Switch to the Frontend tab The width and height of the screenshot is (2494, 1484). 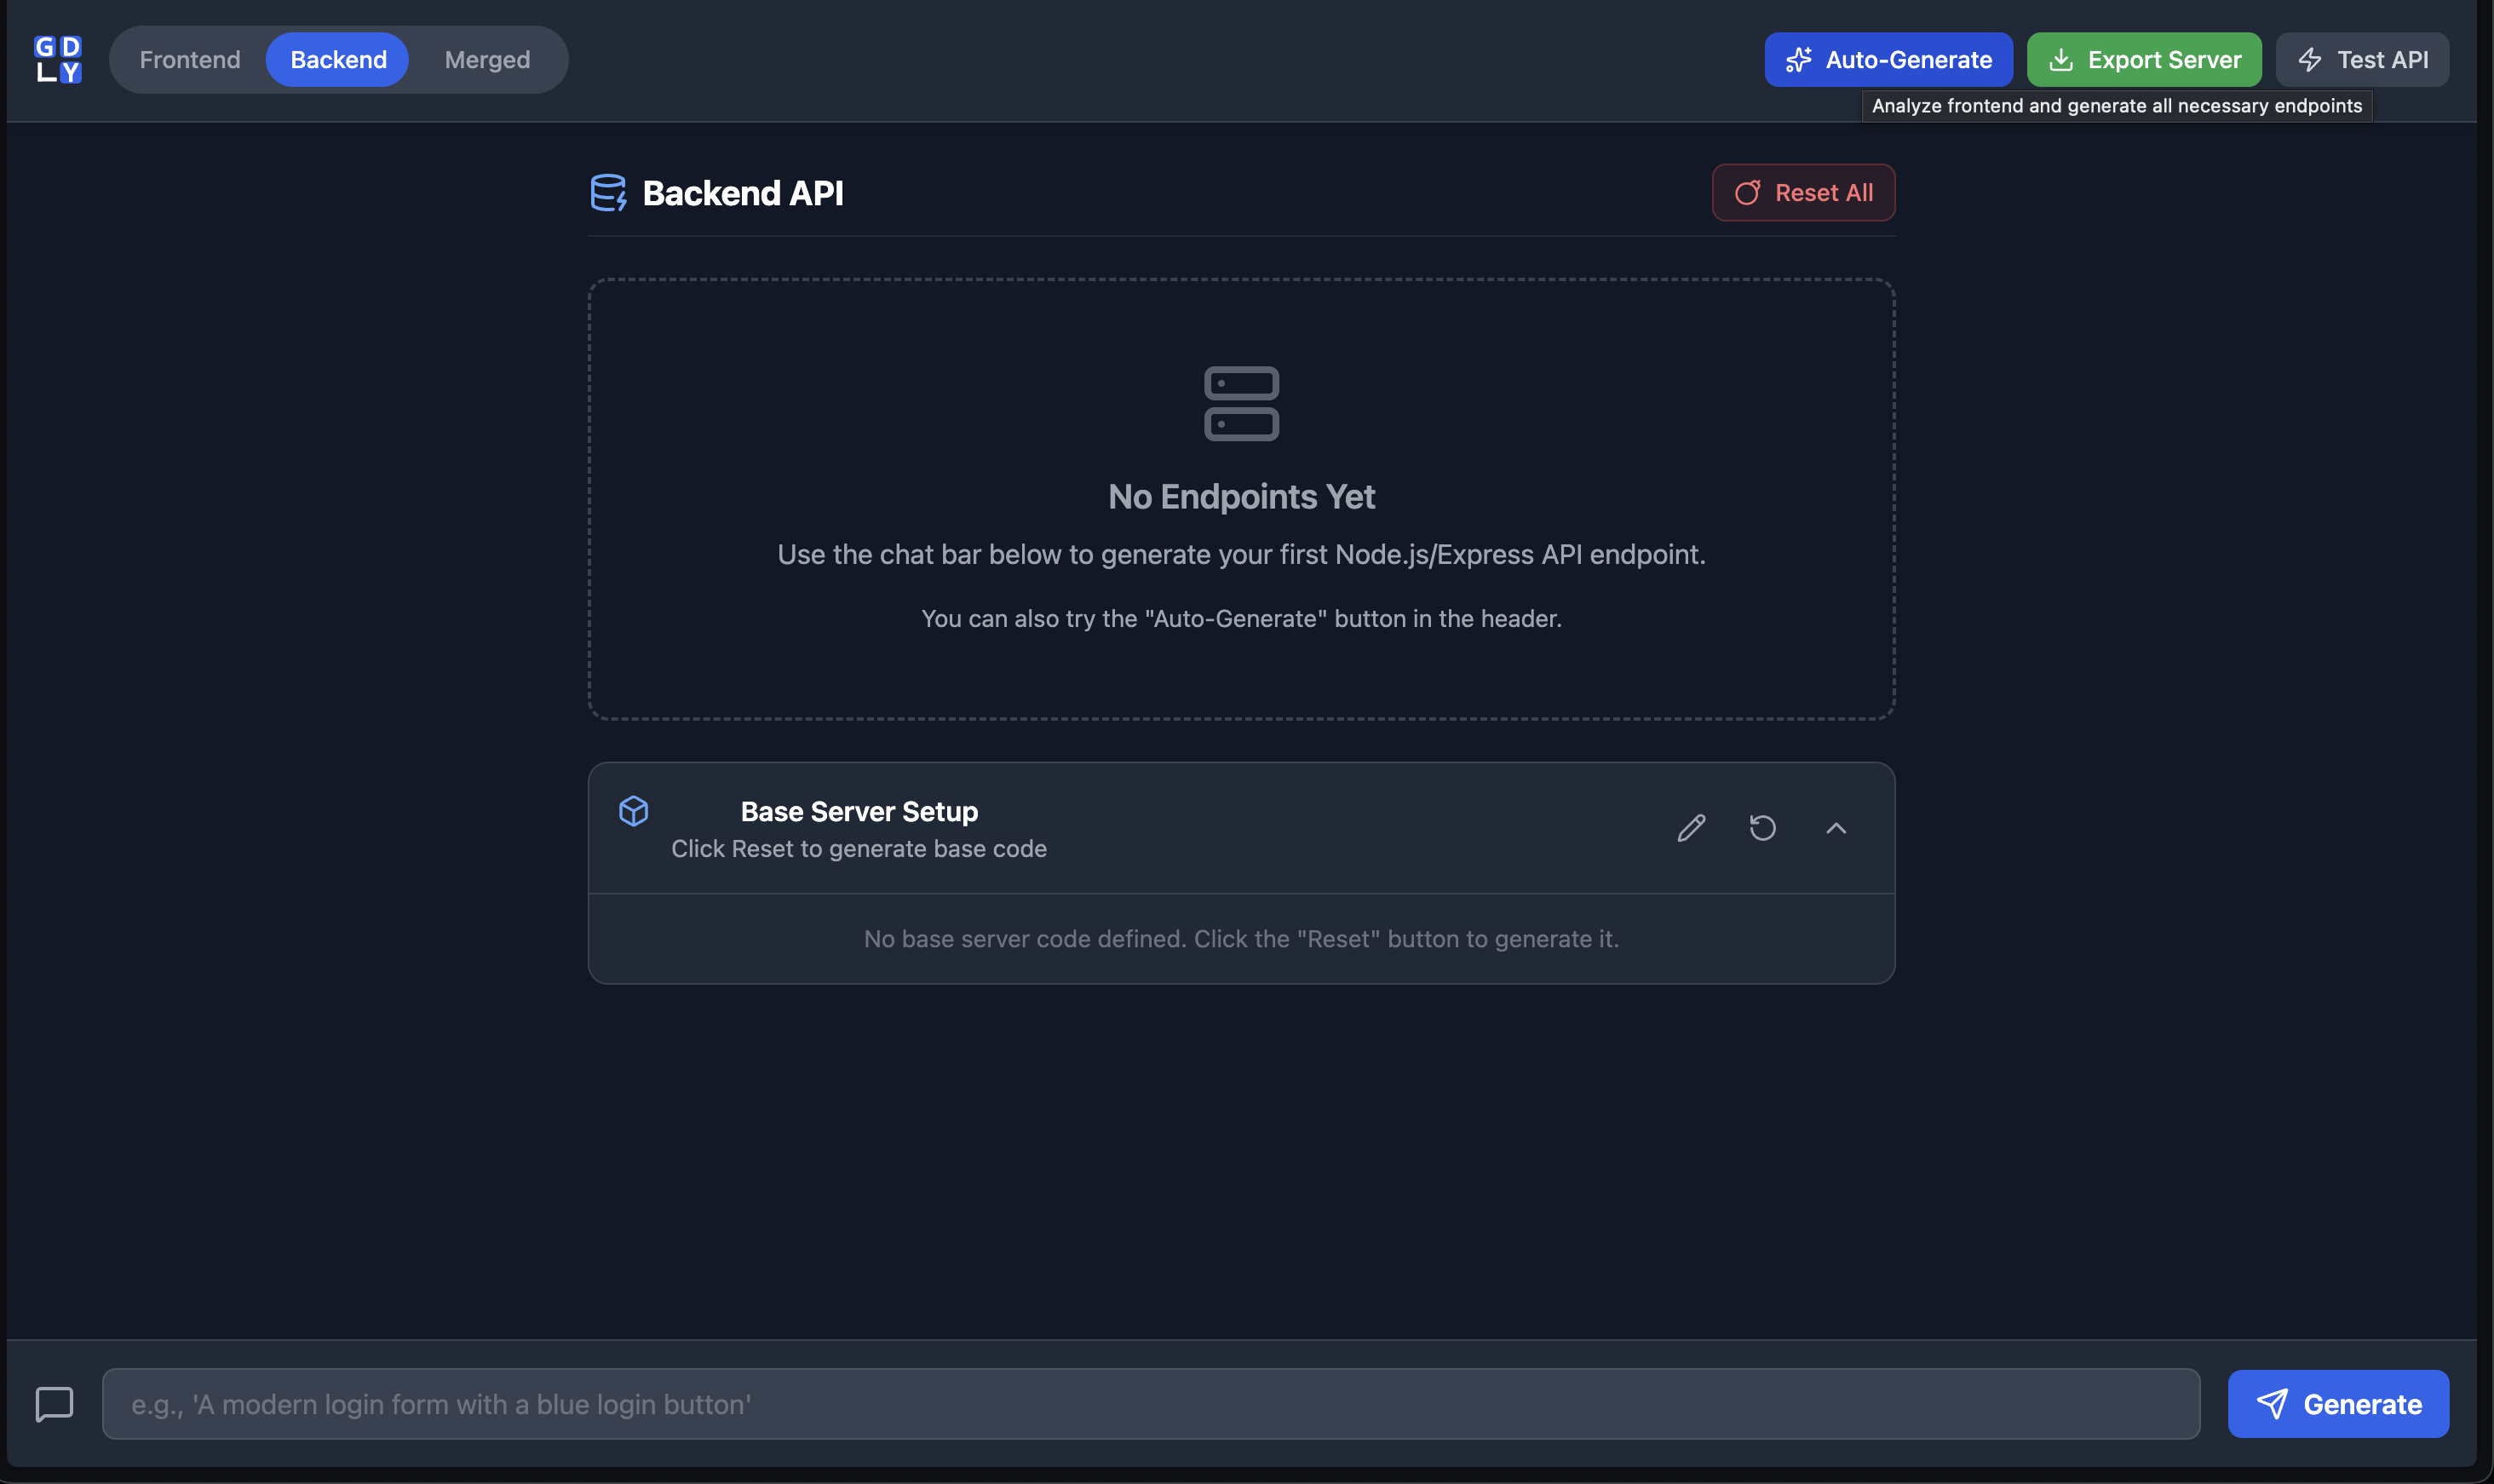[x=190, y=60]
